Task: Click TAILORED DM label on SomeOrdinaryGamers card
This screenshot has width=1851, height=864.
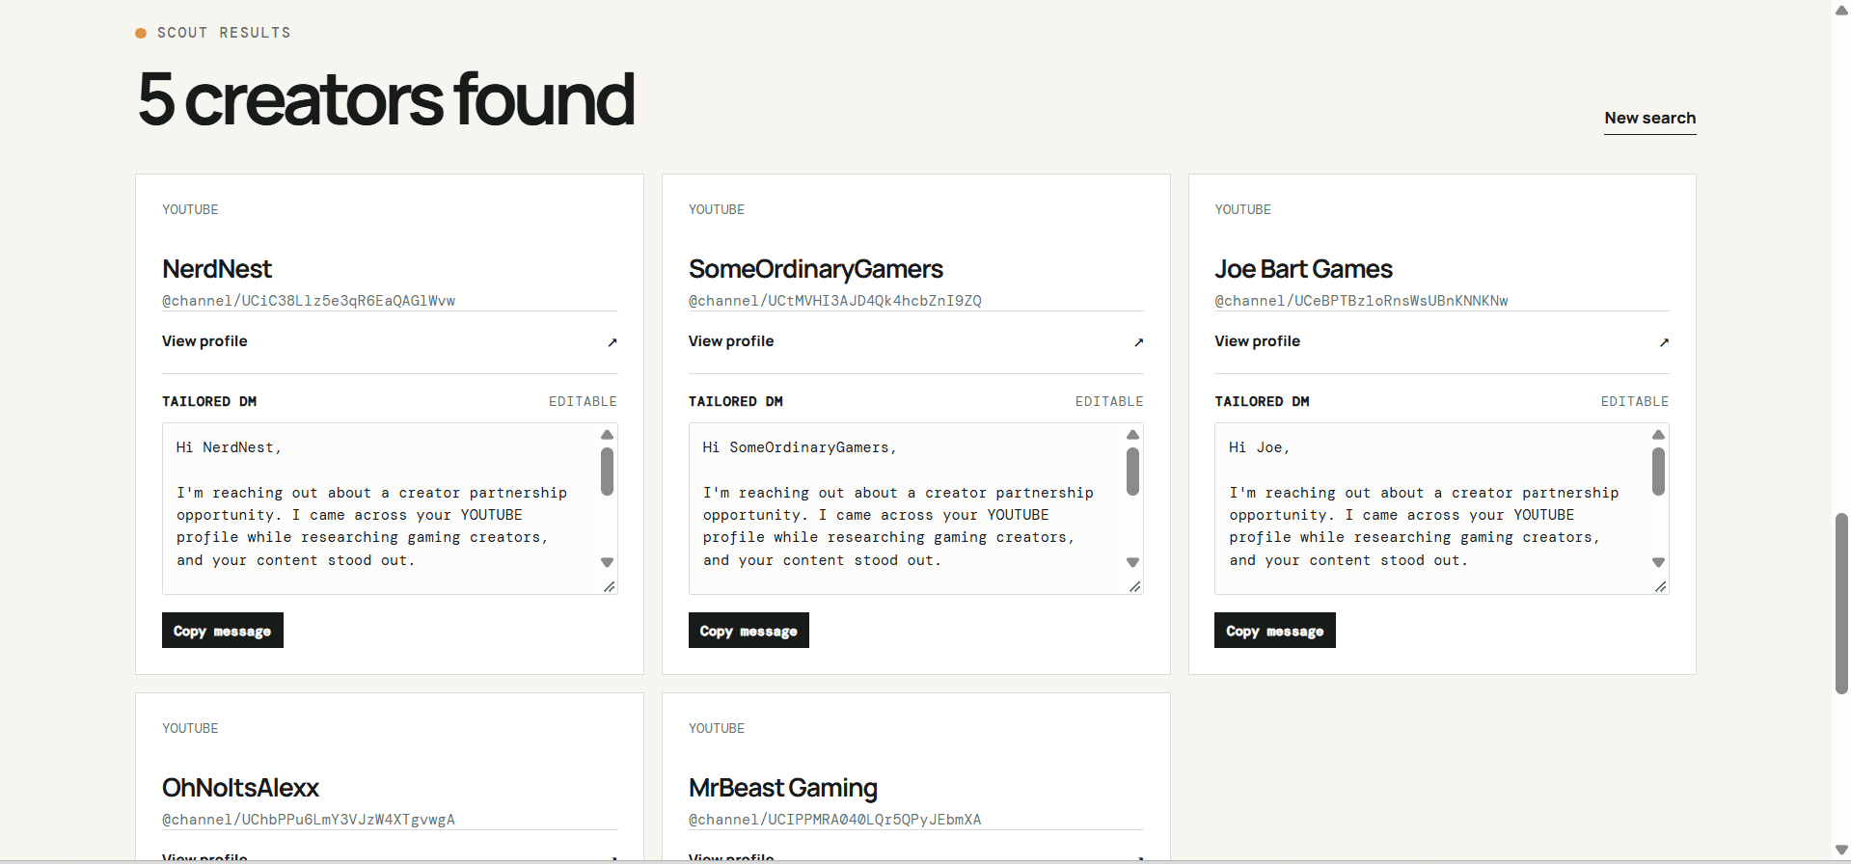Action: (736, 401)
